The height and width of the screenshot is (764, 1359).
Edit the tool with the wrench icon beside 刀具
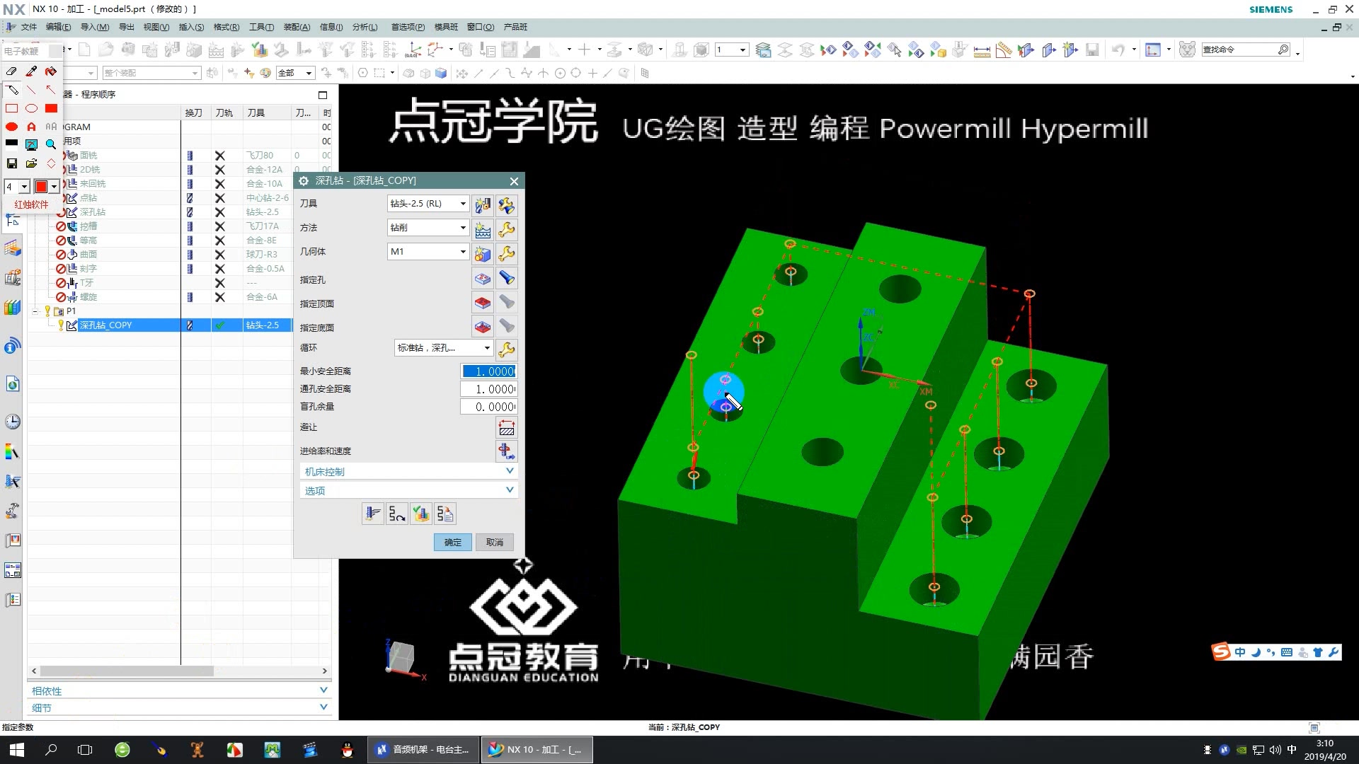[507, 204]
